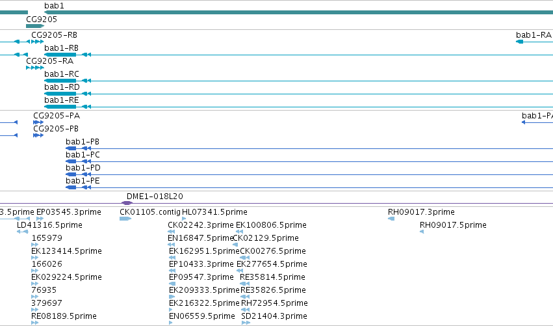This screenshot has width=553, height=326.
Task: Select CG9205-RB transcript label
Action: pos(54,35)
